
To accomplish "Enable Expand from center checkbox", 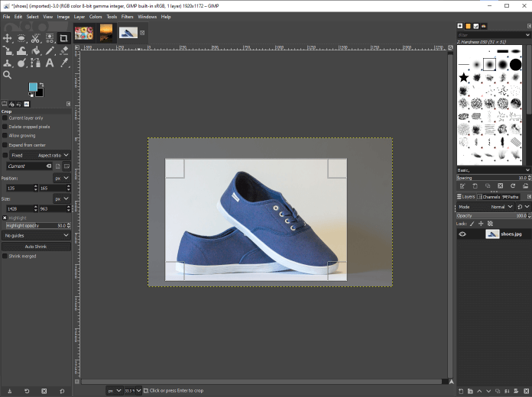I will pyautogui.click(x=5, y=145).
